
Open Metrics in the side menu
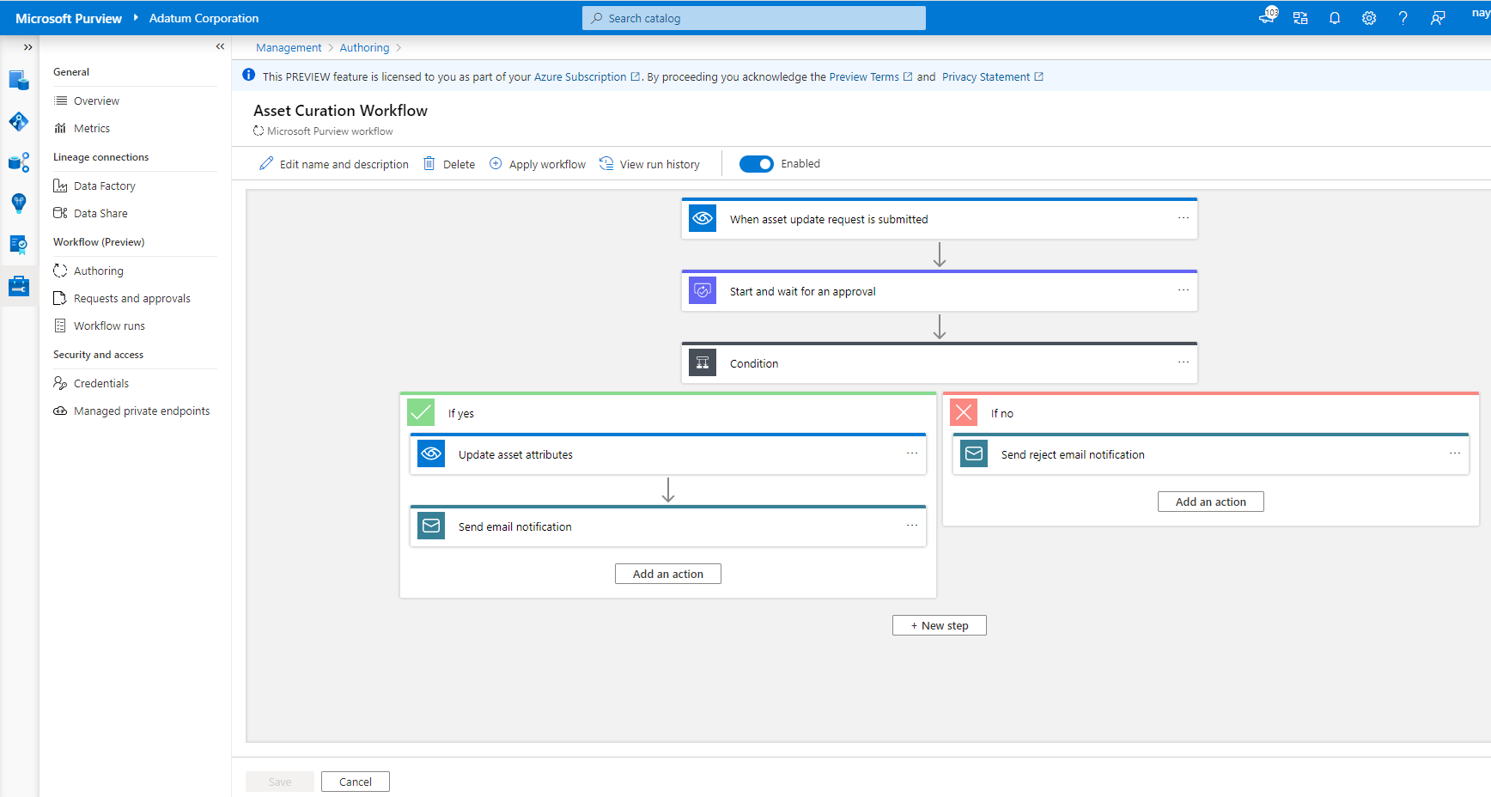92,128
